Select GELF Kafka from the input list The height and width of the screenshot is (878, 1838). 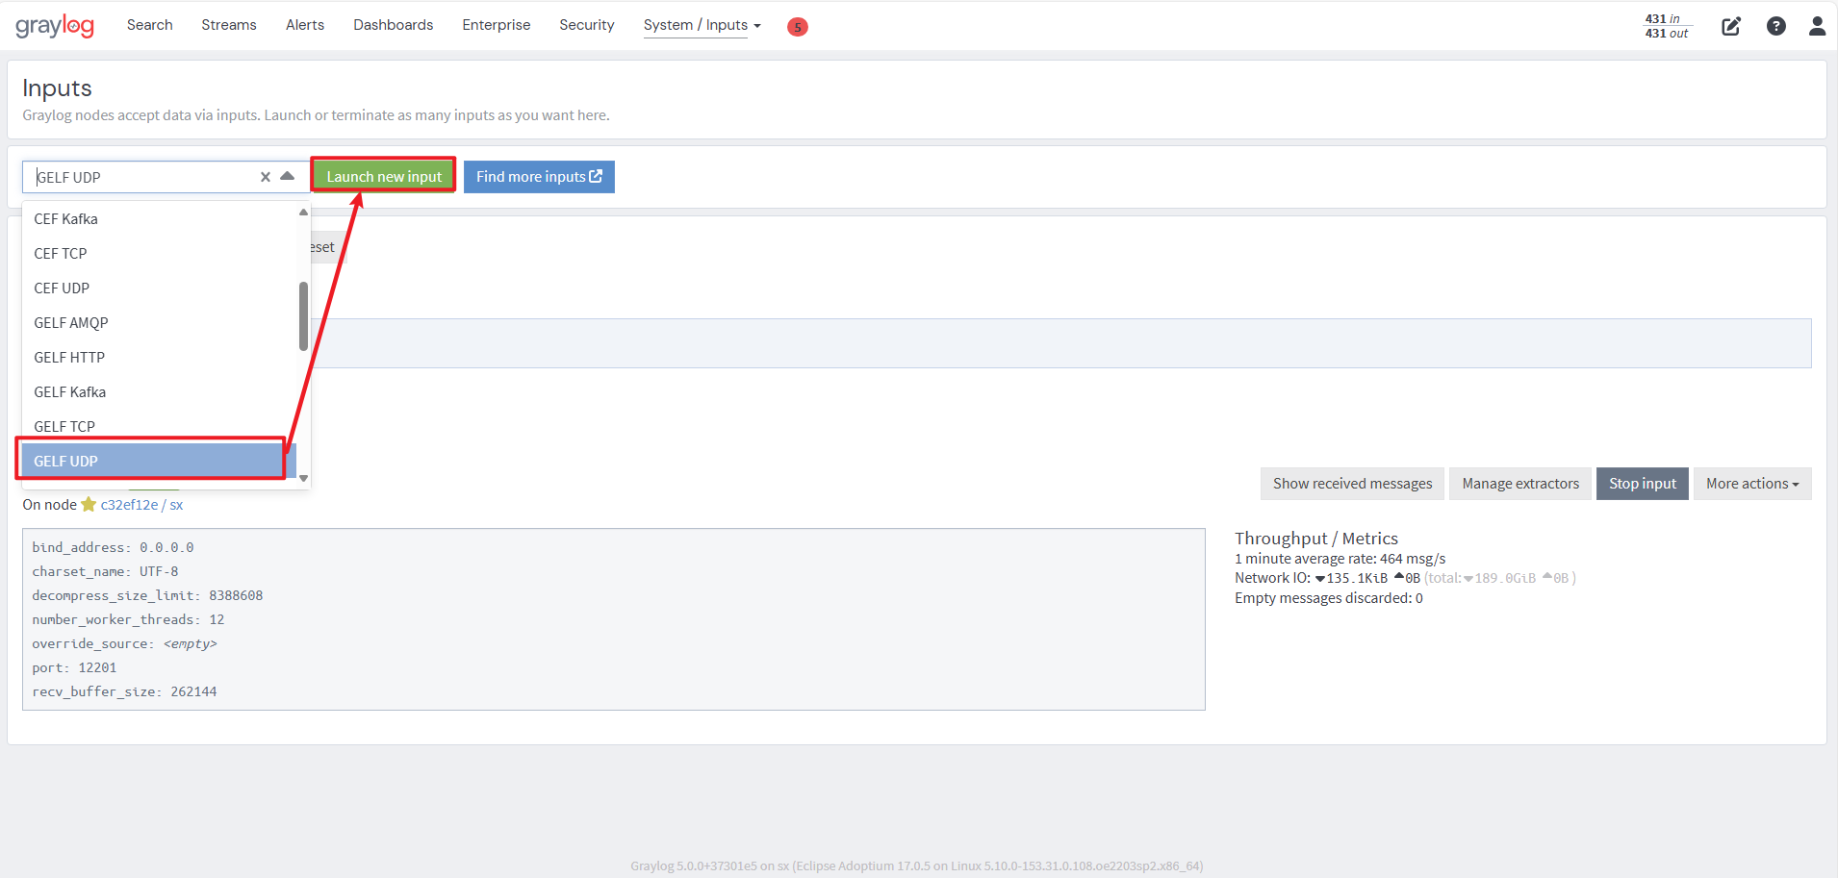pyautogui.click(x=160, y=392)
